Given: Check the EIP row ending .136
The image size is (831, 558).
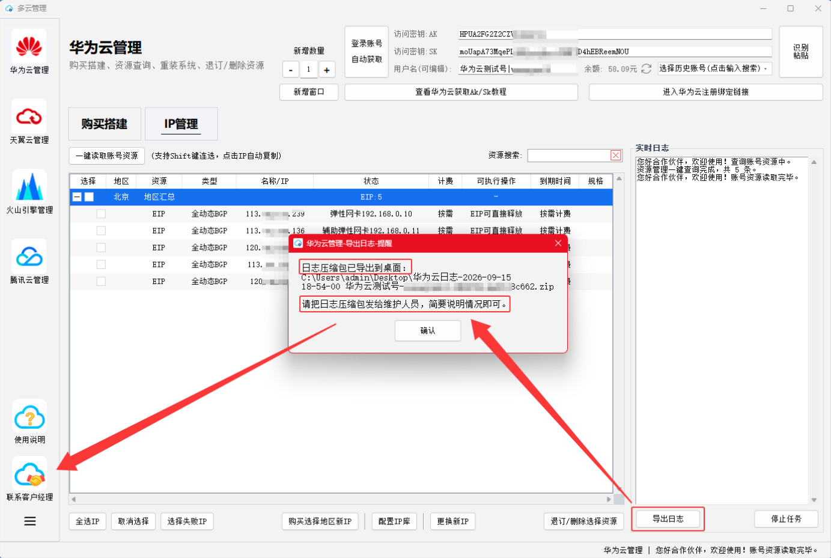Looking at the screenshot, I should (101, 231).
